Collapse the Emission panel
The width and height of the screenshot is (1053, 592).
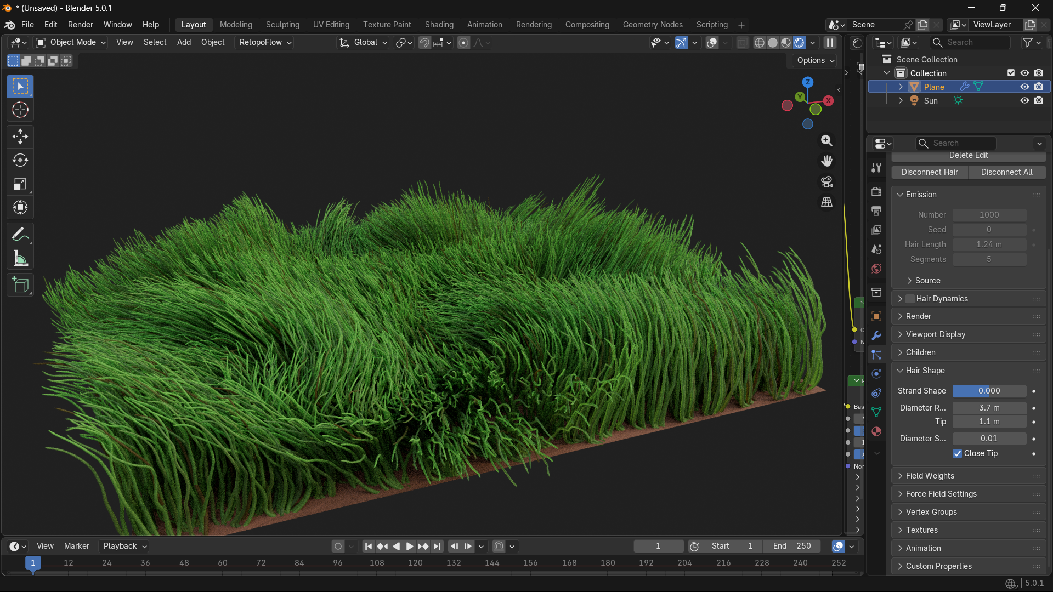[x=969, y=195]
